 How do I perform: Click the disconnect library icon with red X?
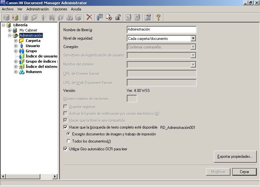coord(15,17)
